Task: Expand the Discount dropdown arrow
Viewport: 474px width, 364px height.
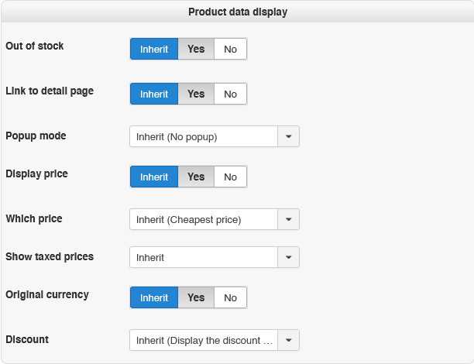Action: coord(288,340)
